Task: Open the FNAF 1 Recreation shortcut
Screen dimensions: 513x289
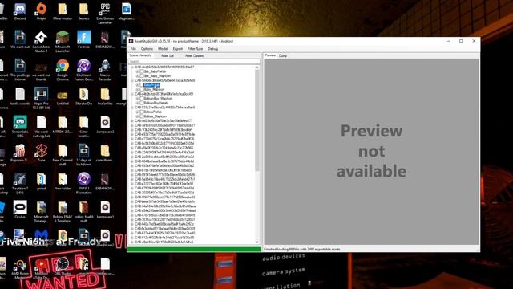Action: click(83, 184)
